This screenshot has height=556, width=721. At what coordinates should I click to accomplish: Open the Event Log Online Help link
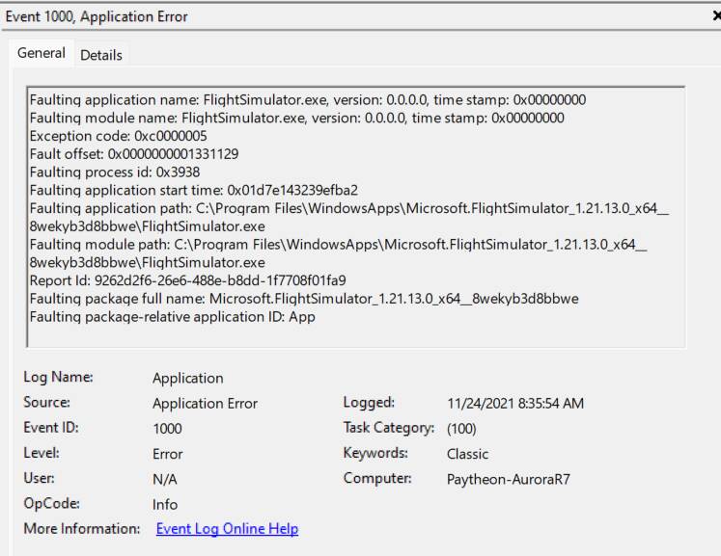coord(227,528)
